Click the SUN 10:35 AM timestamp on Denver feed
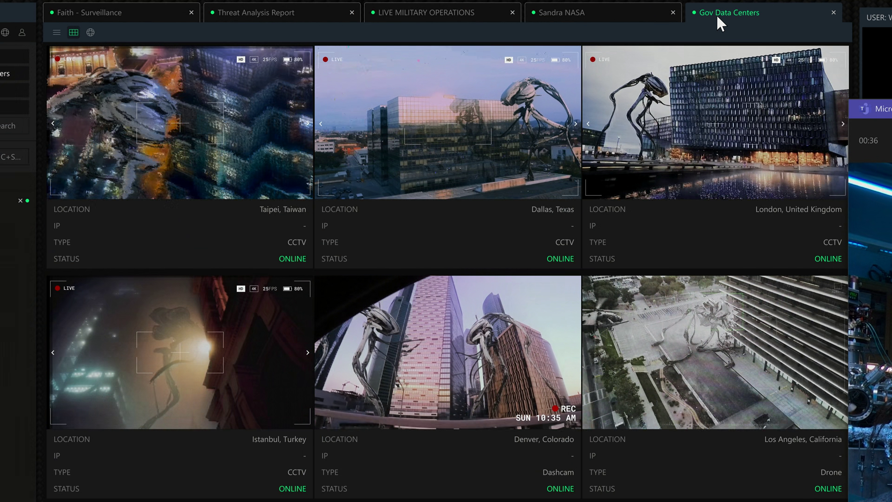 545,418
